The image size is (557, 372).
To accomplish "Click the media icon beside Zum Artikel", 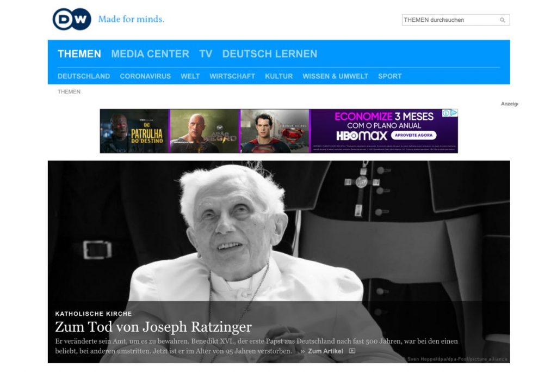I will pos(352,351).
